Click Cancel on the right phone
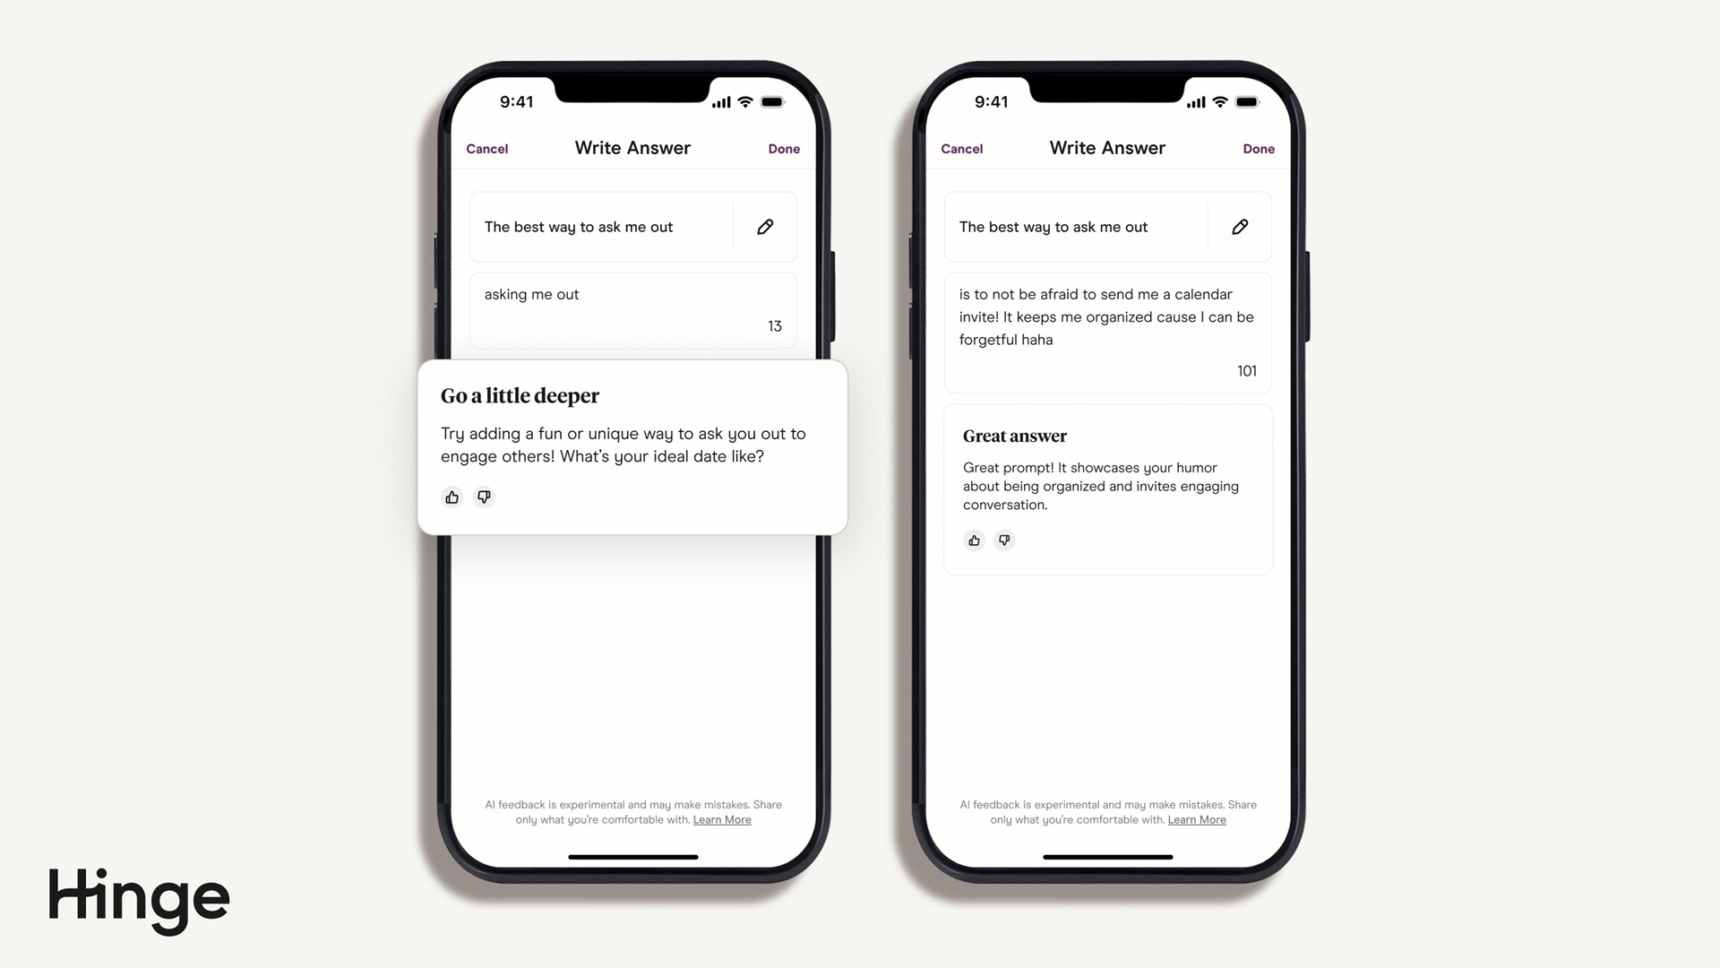The width and height of the screenshot is (1720, 968). [x=961, y=148]
